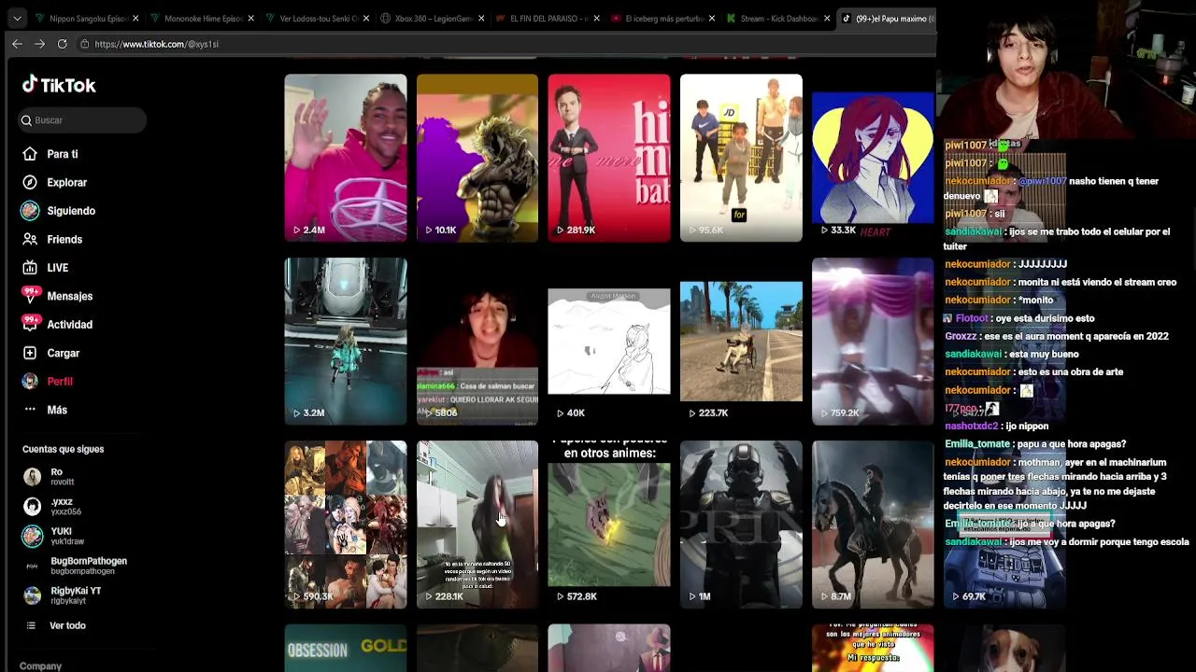1196x672 pixels.
Task: Click Company footer text
Action: [x=40, y=666]
